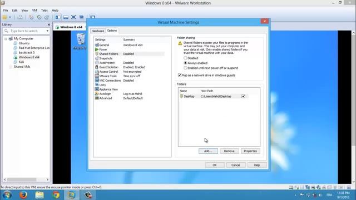Viewport: 356px width, 200px height.
Task: Select the General settings row icon
Action: pyautogui.click(x=97, y=45)
